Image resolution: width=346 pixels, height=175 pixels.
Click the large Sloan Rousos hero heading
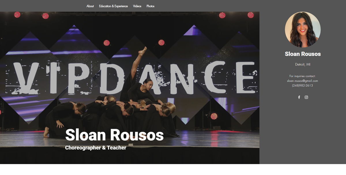[x=114, y=135]
